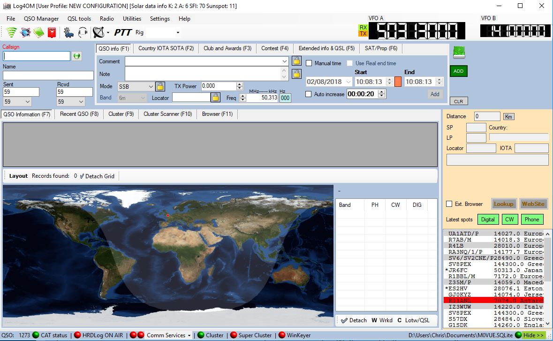Open the QSO Manager menu
The height and width of the screenshot is (341, 553).
coord(41,19)
